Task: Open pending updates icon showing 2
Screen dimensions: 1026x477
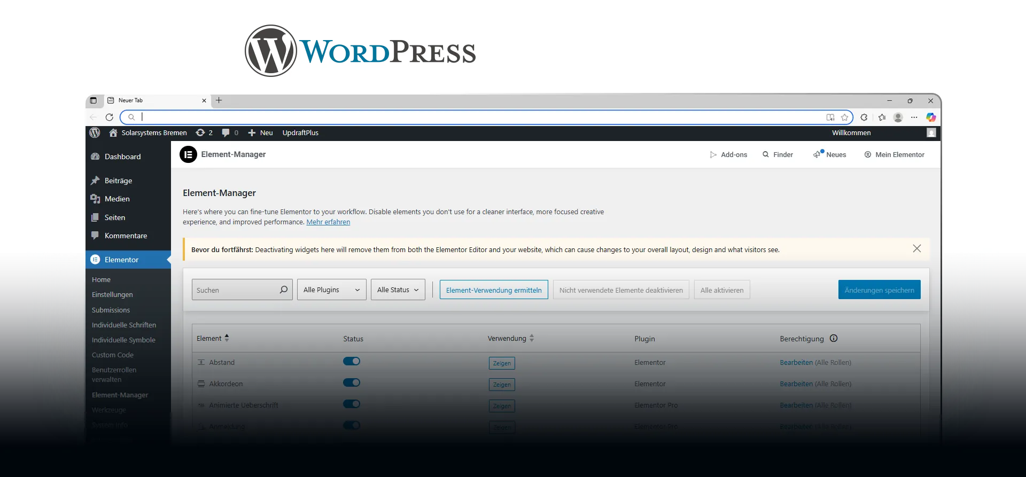Action: click(x=204, y=132)
